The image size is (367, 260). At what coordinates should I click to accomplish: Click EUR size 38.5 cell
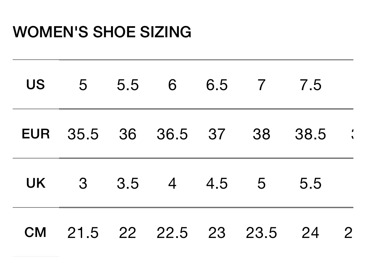[x=311, y=134]
